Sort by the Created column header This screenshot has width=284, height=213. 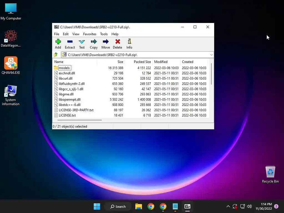(x=194, y=62)
